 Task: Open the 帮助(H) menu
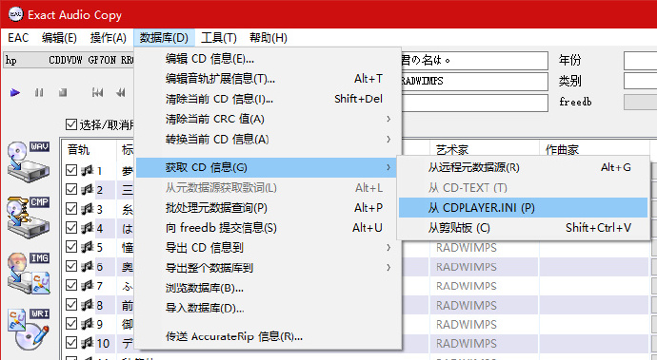coord(269,38)
